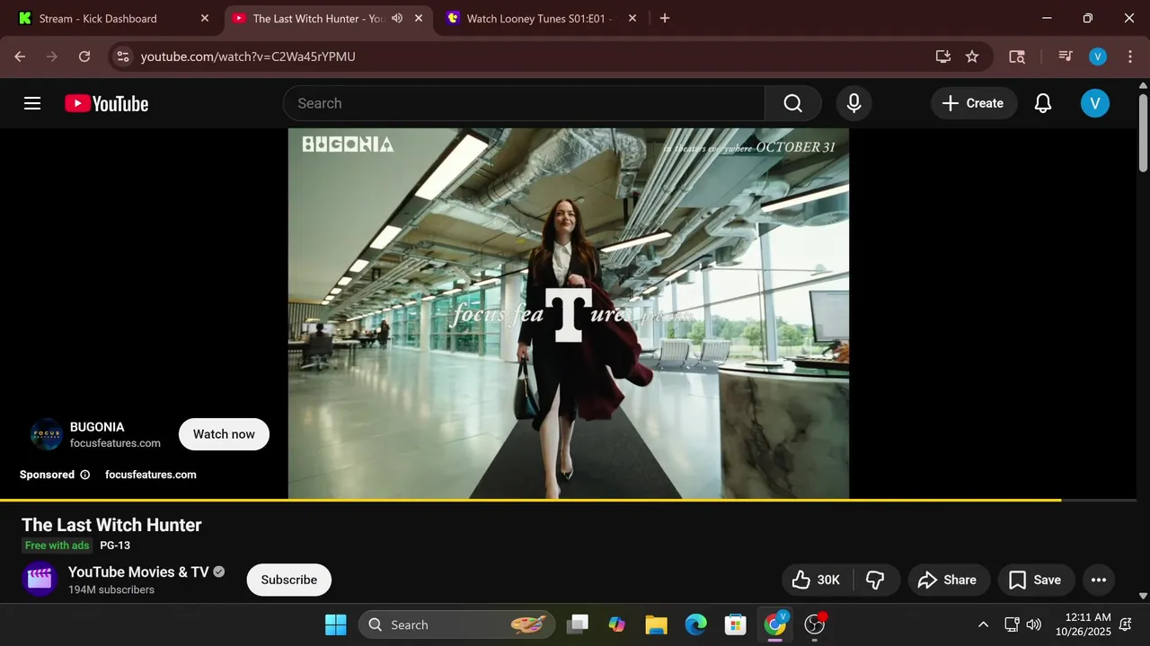
Task: Open more actions three-dot menu
Action: click(x=1098, y=580)
